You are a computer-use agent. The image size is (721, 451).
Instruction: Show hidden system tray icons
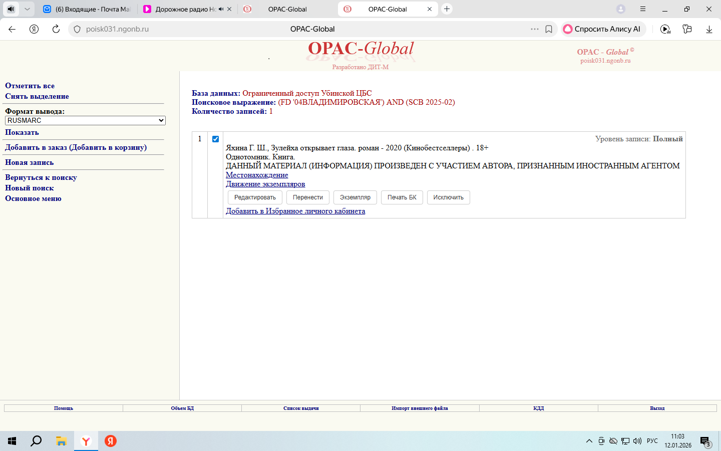pyautogui.click(x=589, y=441)
